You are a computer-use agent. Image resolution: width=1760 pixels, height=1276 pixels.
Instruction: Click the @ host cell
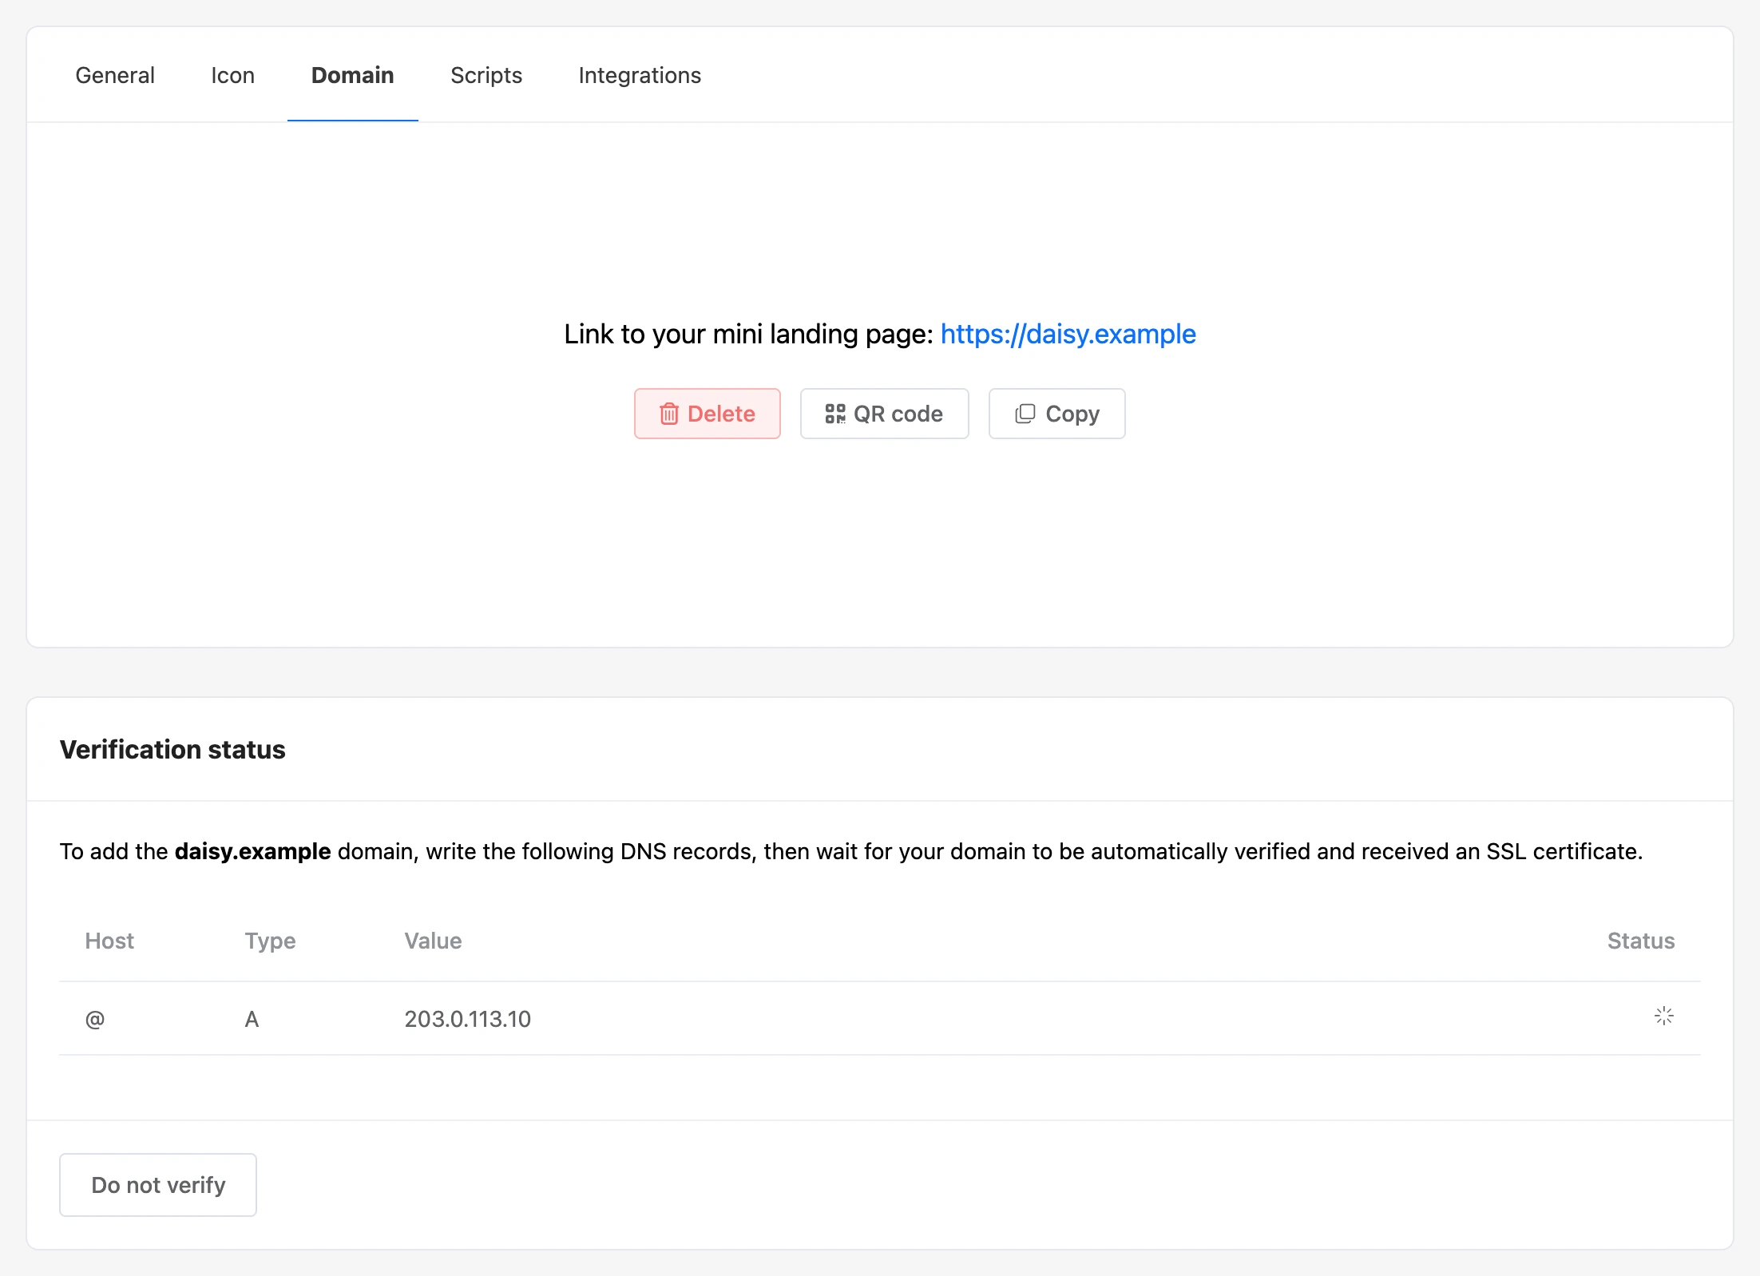coord(95,1019)
